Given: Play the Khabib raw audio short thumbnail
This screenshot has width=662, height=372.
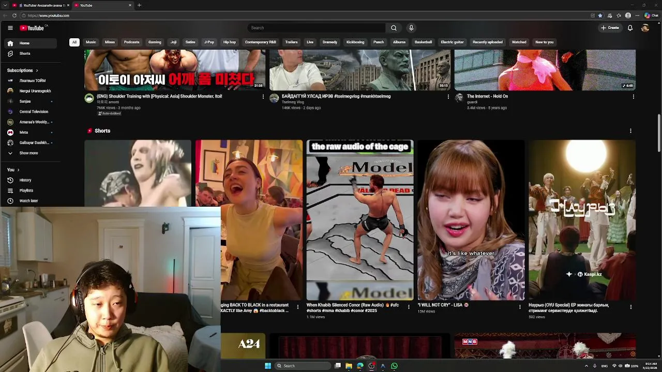Looking at the screenshot, I should [360, 220].
